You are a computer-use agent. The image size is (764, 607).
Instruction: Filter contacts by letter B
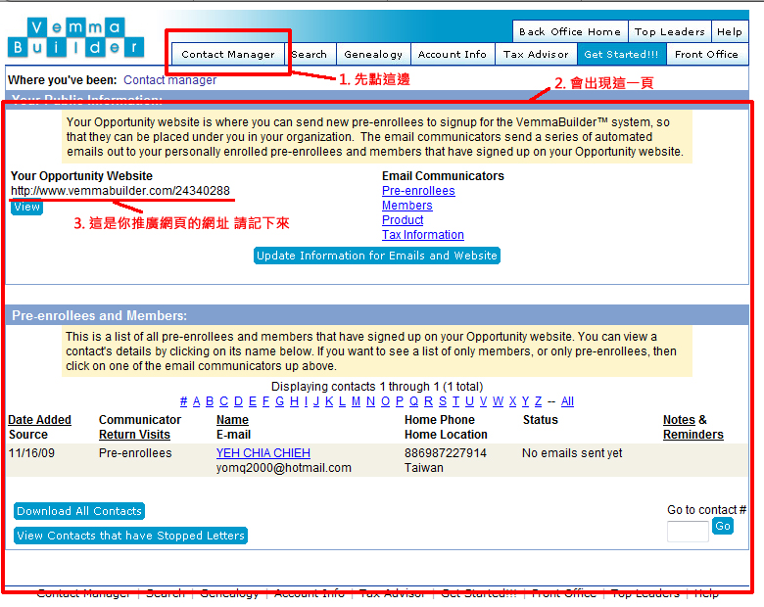point(210,401)
